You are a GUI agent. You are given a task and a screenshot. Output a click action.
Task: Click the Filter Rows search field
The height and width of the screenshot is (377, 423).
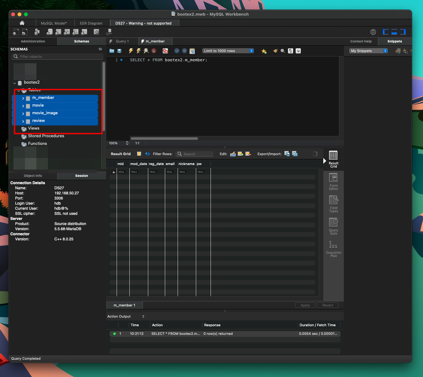pos(195,154)
